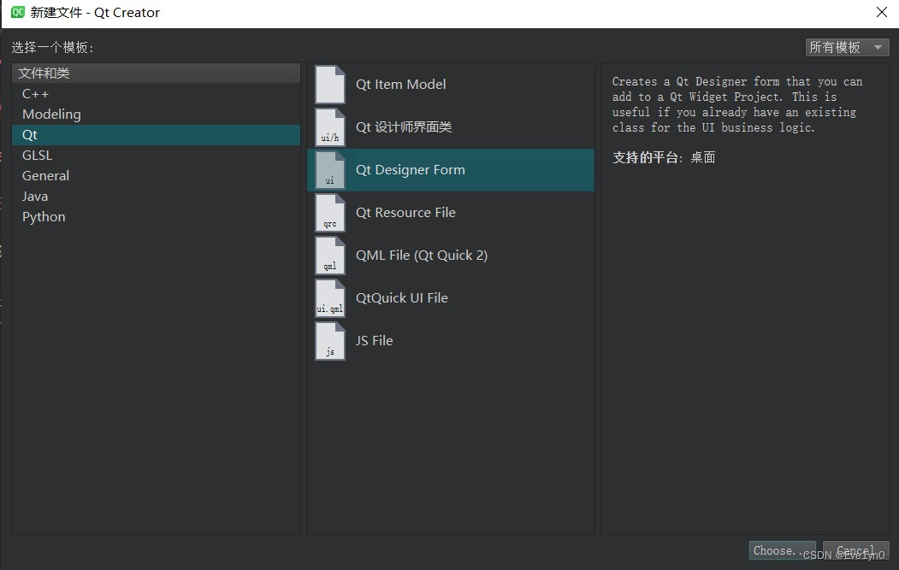
Task: Select the Python template category
Action: point(43,216)
